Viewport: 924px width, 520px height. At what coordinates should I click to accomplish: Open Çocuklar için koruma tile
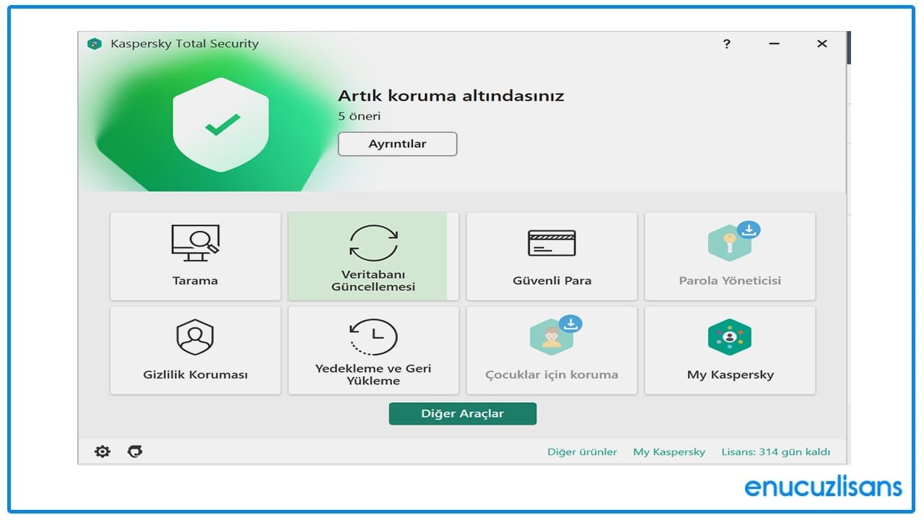[552, 350]
